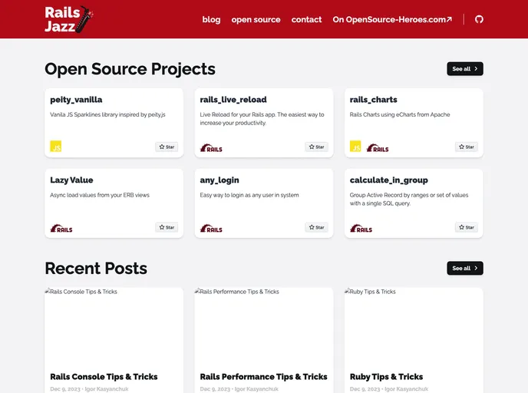This screenshot has width=528, height=393.
Task: Open the any_login project title
Action: point(219,180)
